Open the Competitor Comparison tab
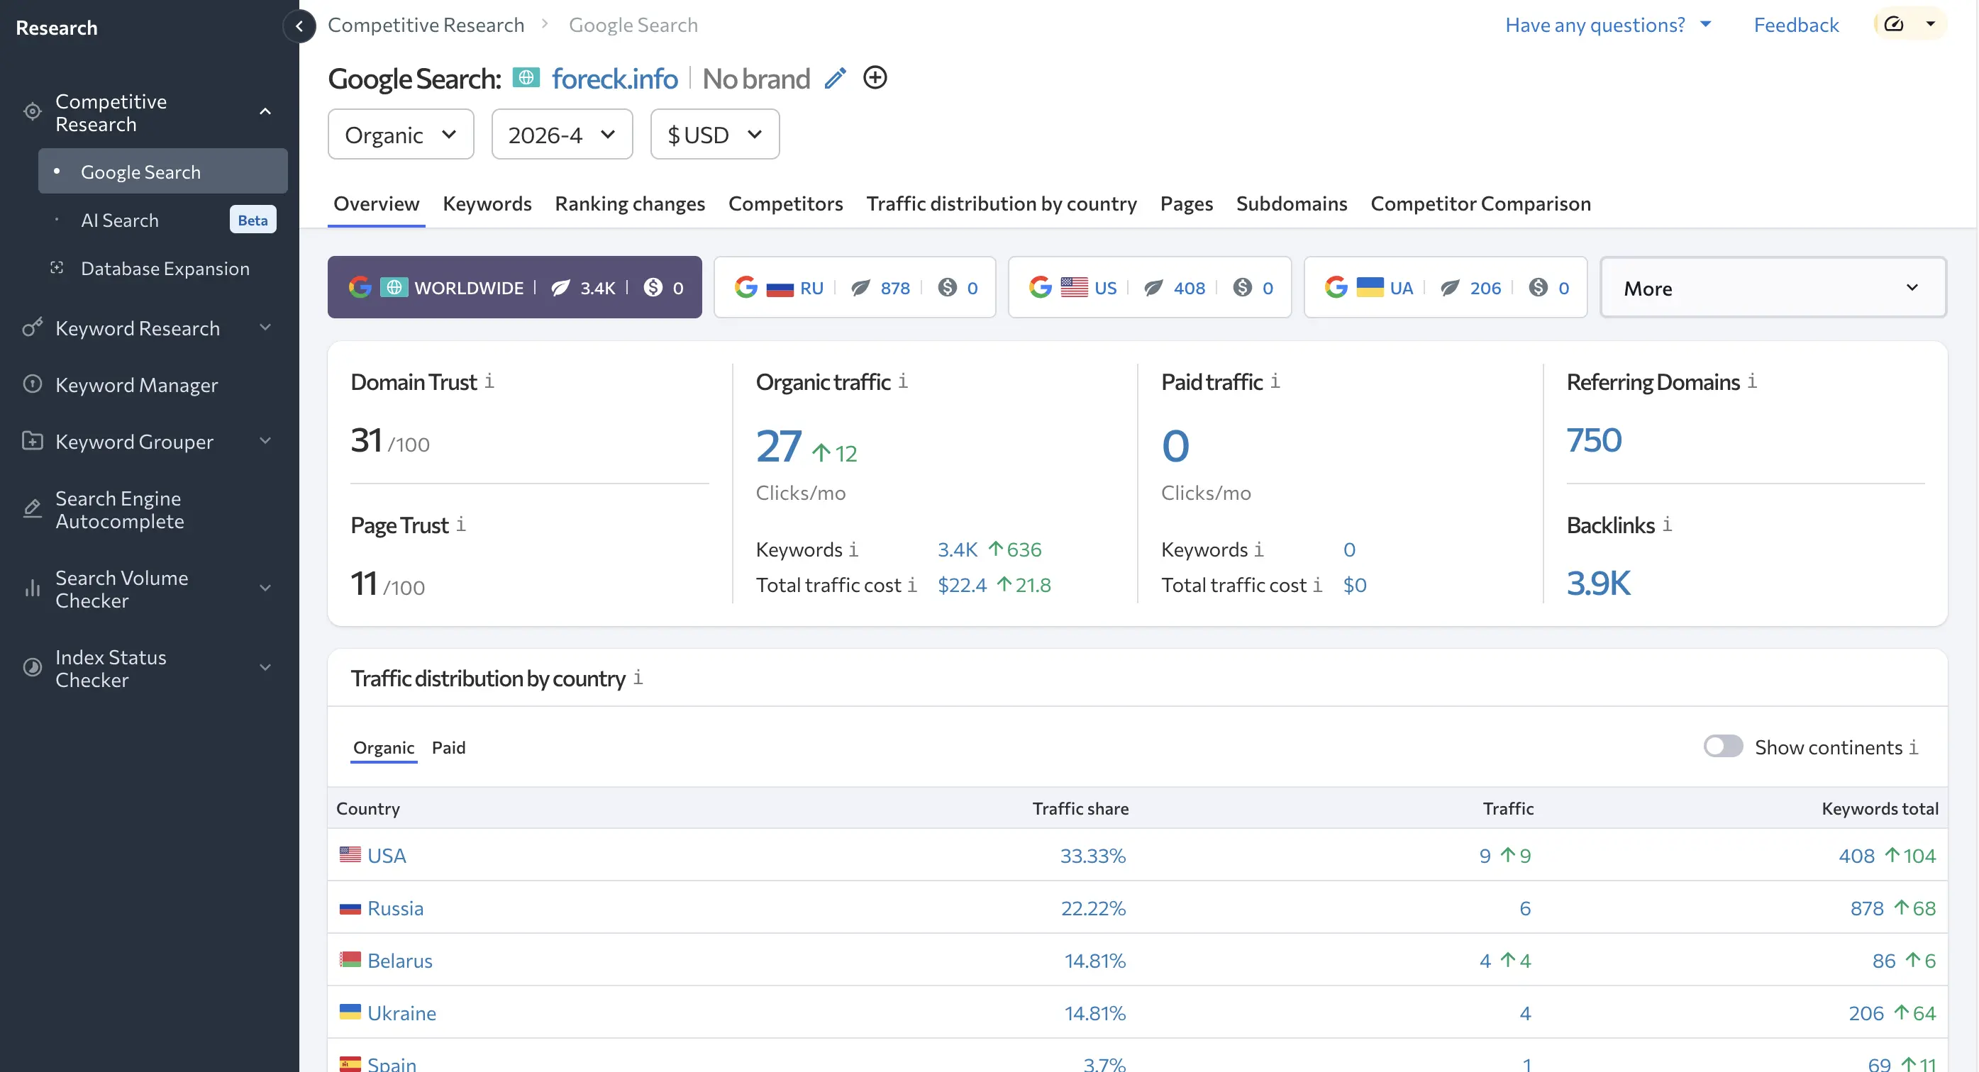The image size is (1979, 1072). click(x=1480, y=203)
